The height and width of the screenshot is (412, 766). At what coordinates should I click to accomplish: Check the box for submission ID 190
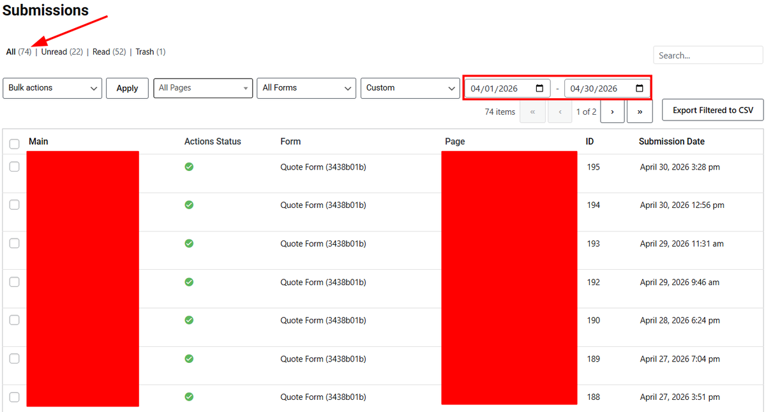(x=14, y=320)
